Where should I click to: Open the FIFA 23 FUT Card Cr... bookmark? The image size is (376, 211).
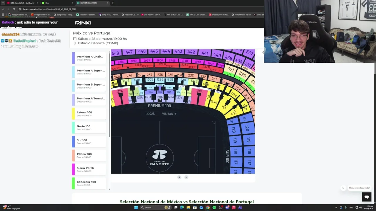pos(173,15)
